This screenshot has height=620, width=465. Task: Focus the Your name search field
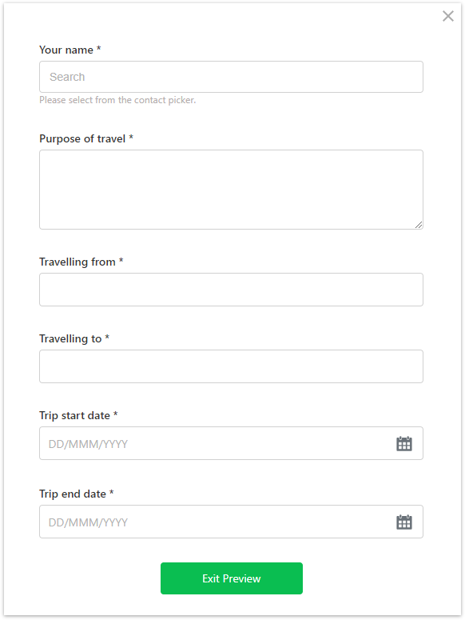click(232, 77)
